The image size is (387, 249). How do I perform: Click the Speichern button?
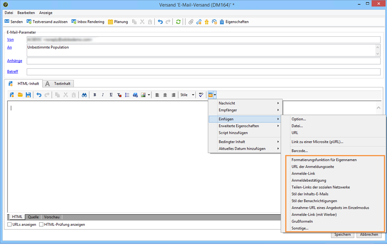point(342,234)
